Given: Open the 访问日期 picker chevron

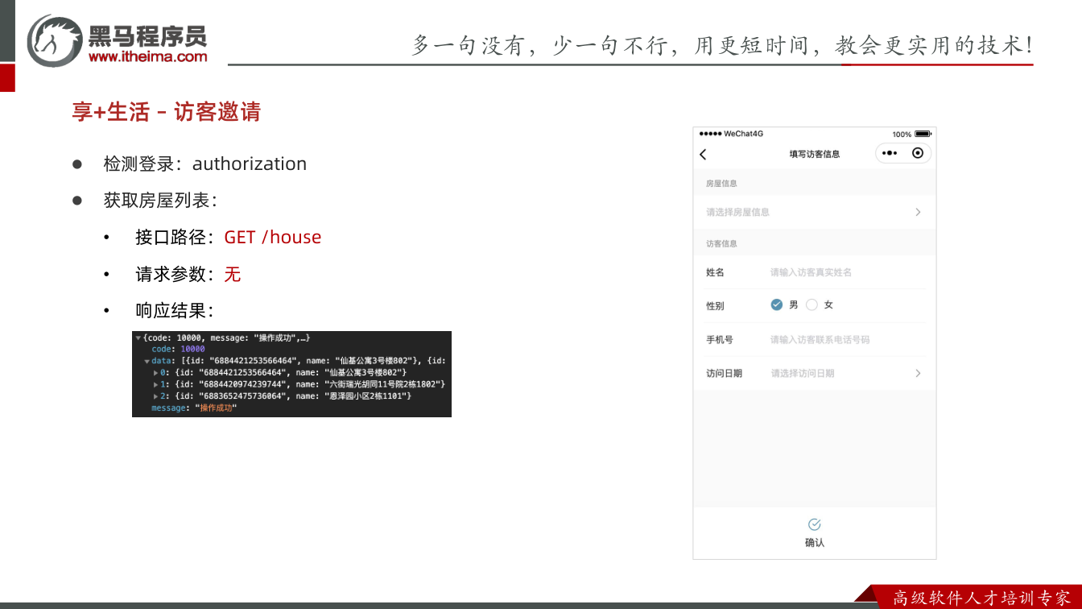Looking at the screenshot, I should coord(918,373).
